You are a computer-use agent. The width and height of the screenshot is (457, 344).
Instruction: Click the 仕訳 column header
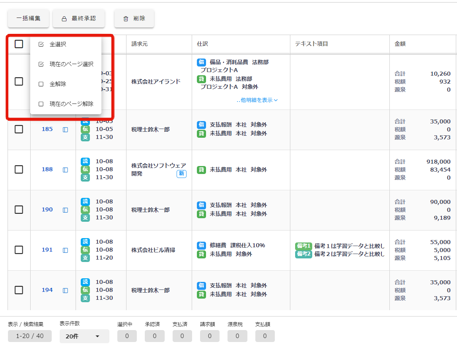pyautogui.click(x=202, y=44)
